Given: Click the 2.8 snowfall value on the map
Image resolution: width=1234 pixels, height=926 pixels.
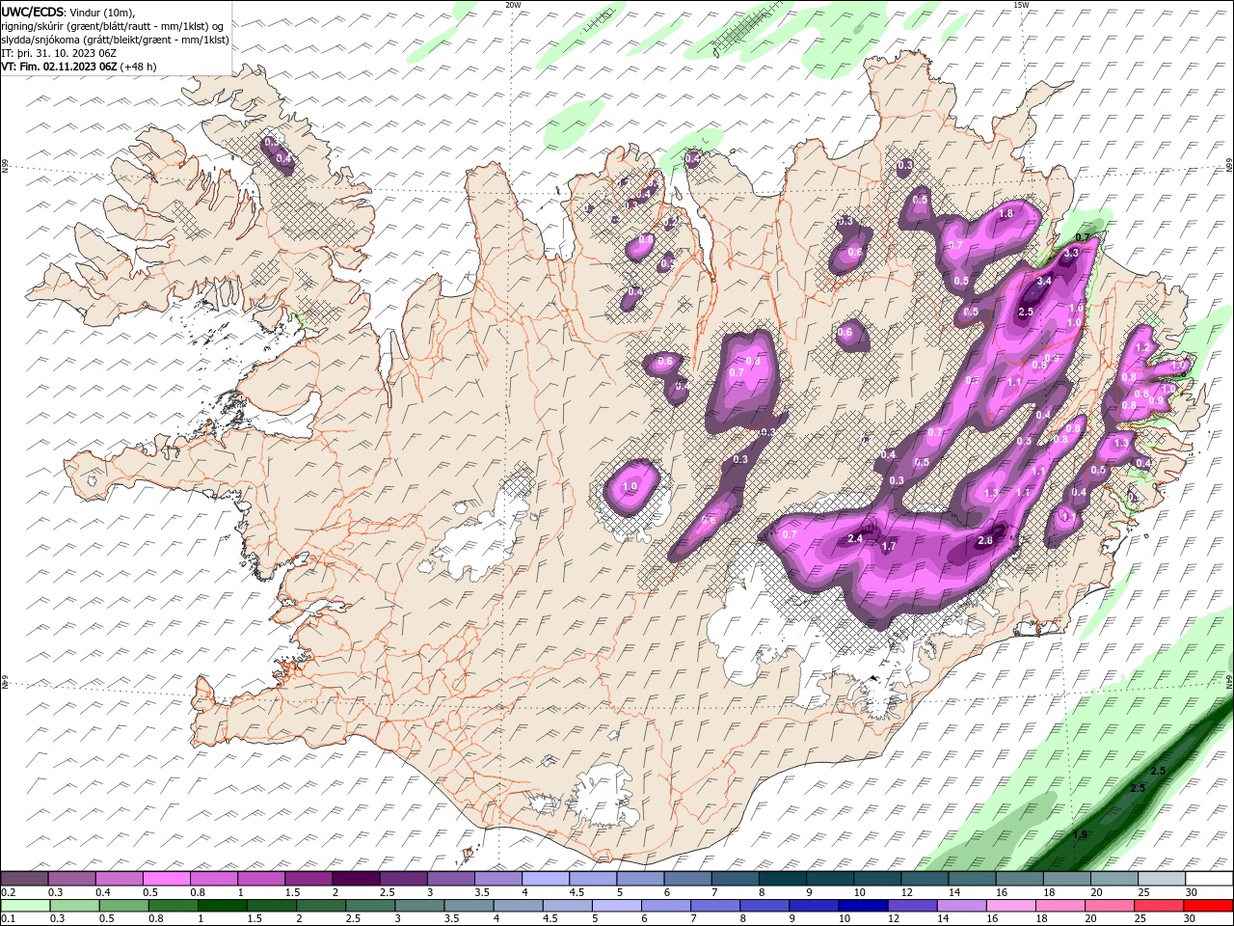Looking at the screenshot, I should (985, 541).
